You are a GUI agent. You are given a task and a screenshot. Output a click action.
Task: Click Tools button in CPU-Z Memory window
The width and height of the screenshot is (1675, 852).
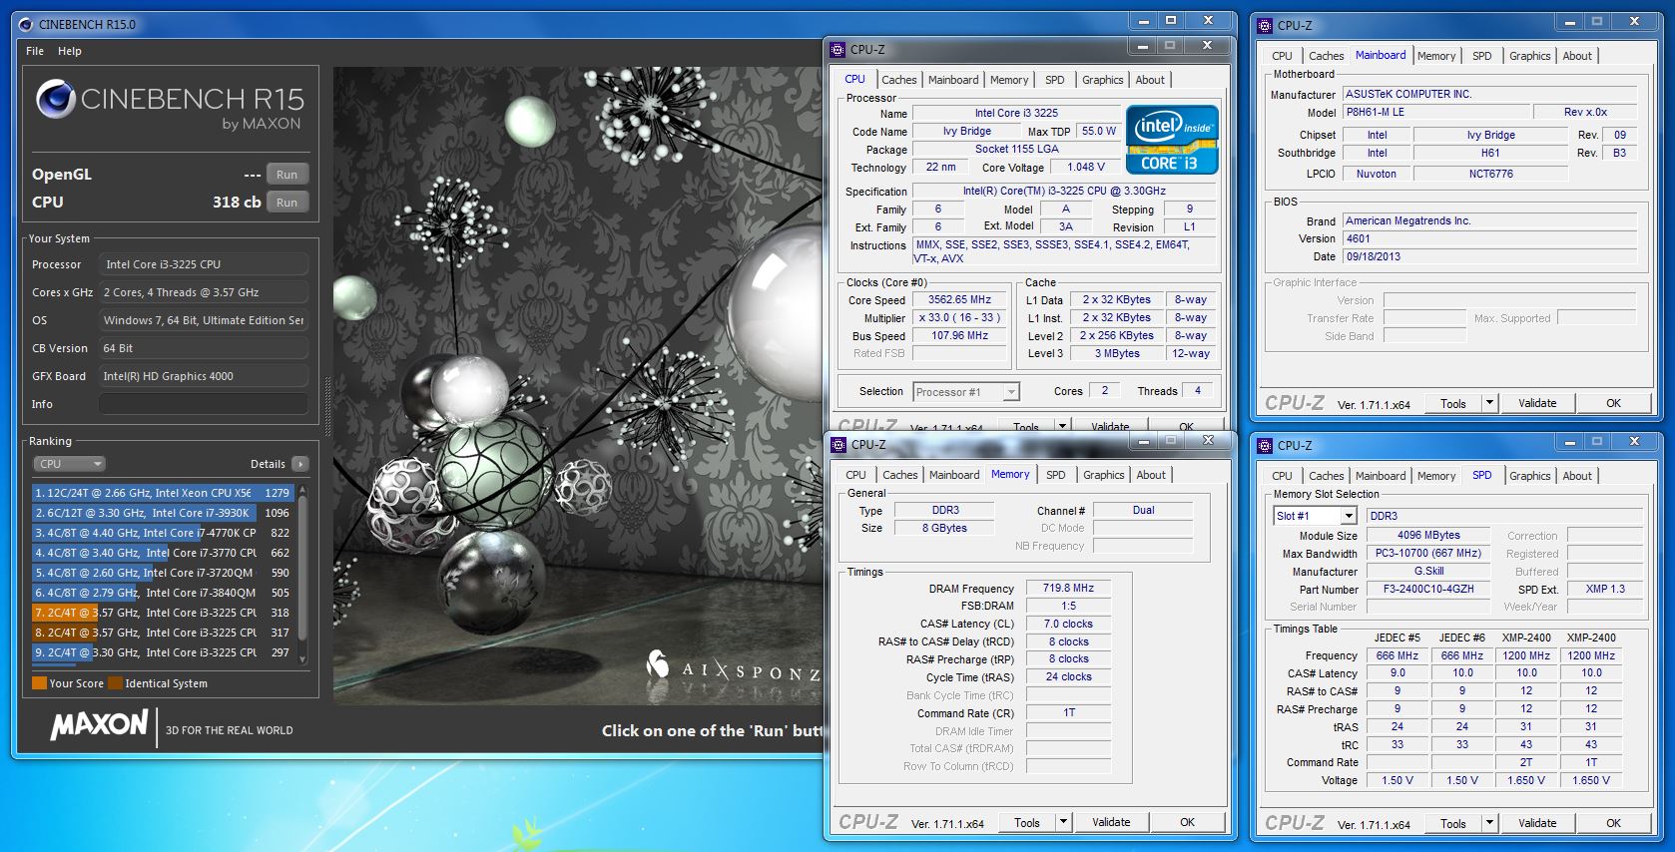pos(1027,822)
